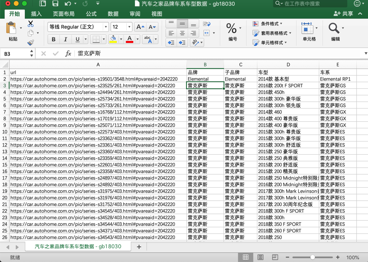
Task: Align text left
Action: coord(171,33)
